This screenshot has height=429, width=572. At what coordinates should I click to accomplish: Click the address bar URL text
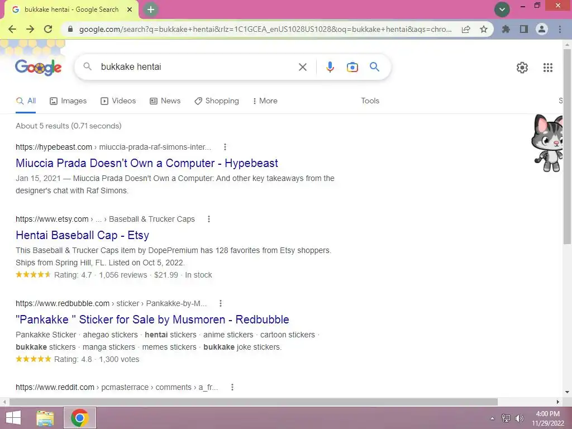coord(265,29)
